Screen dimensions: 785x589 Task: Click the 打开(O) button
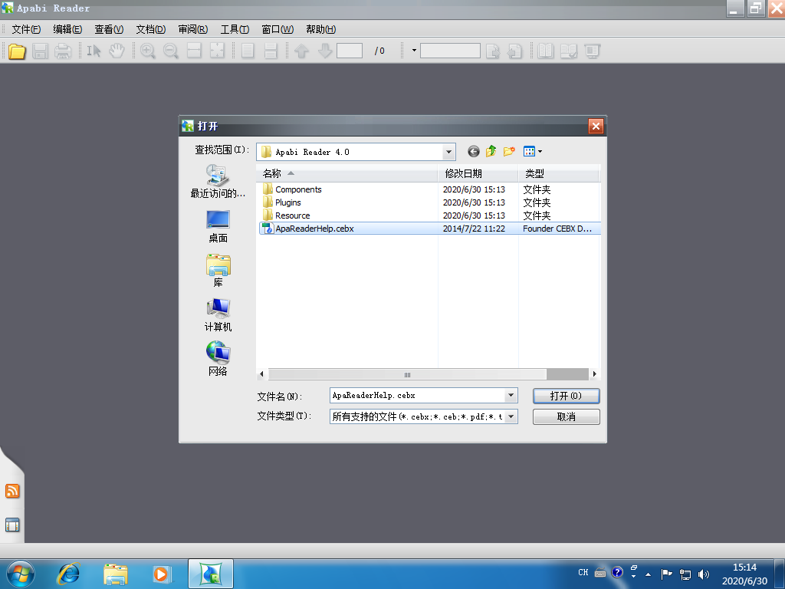(567, 396)
